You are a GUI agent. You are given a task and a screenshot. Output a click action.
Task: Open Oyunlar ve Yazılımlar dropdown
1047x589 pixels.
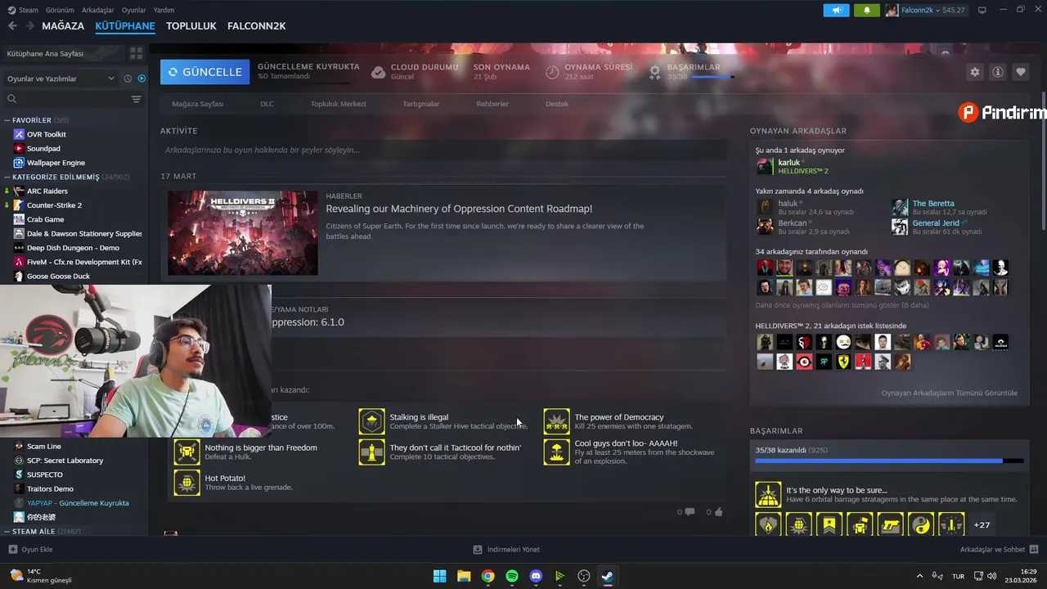[x=61, y=79]
